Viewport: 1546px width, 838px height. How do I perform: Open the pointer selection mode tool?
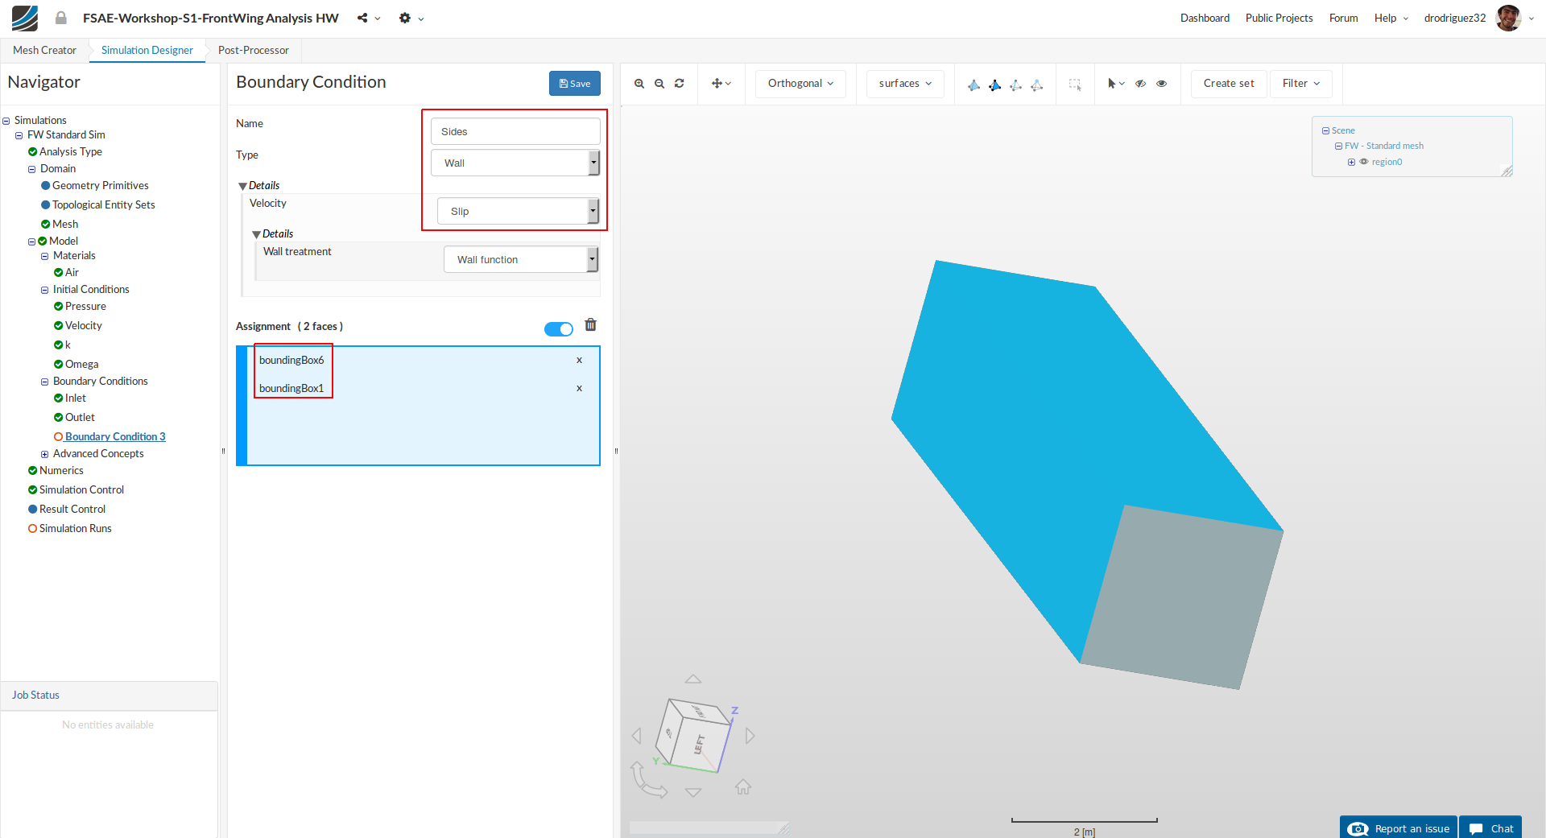pos(1115,84)
